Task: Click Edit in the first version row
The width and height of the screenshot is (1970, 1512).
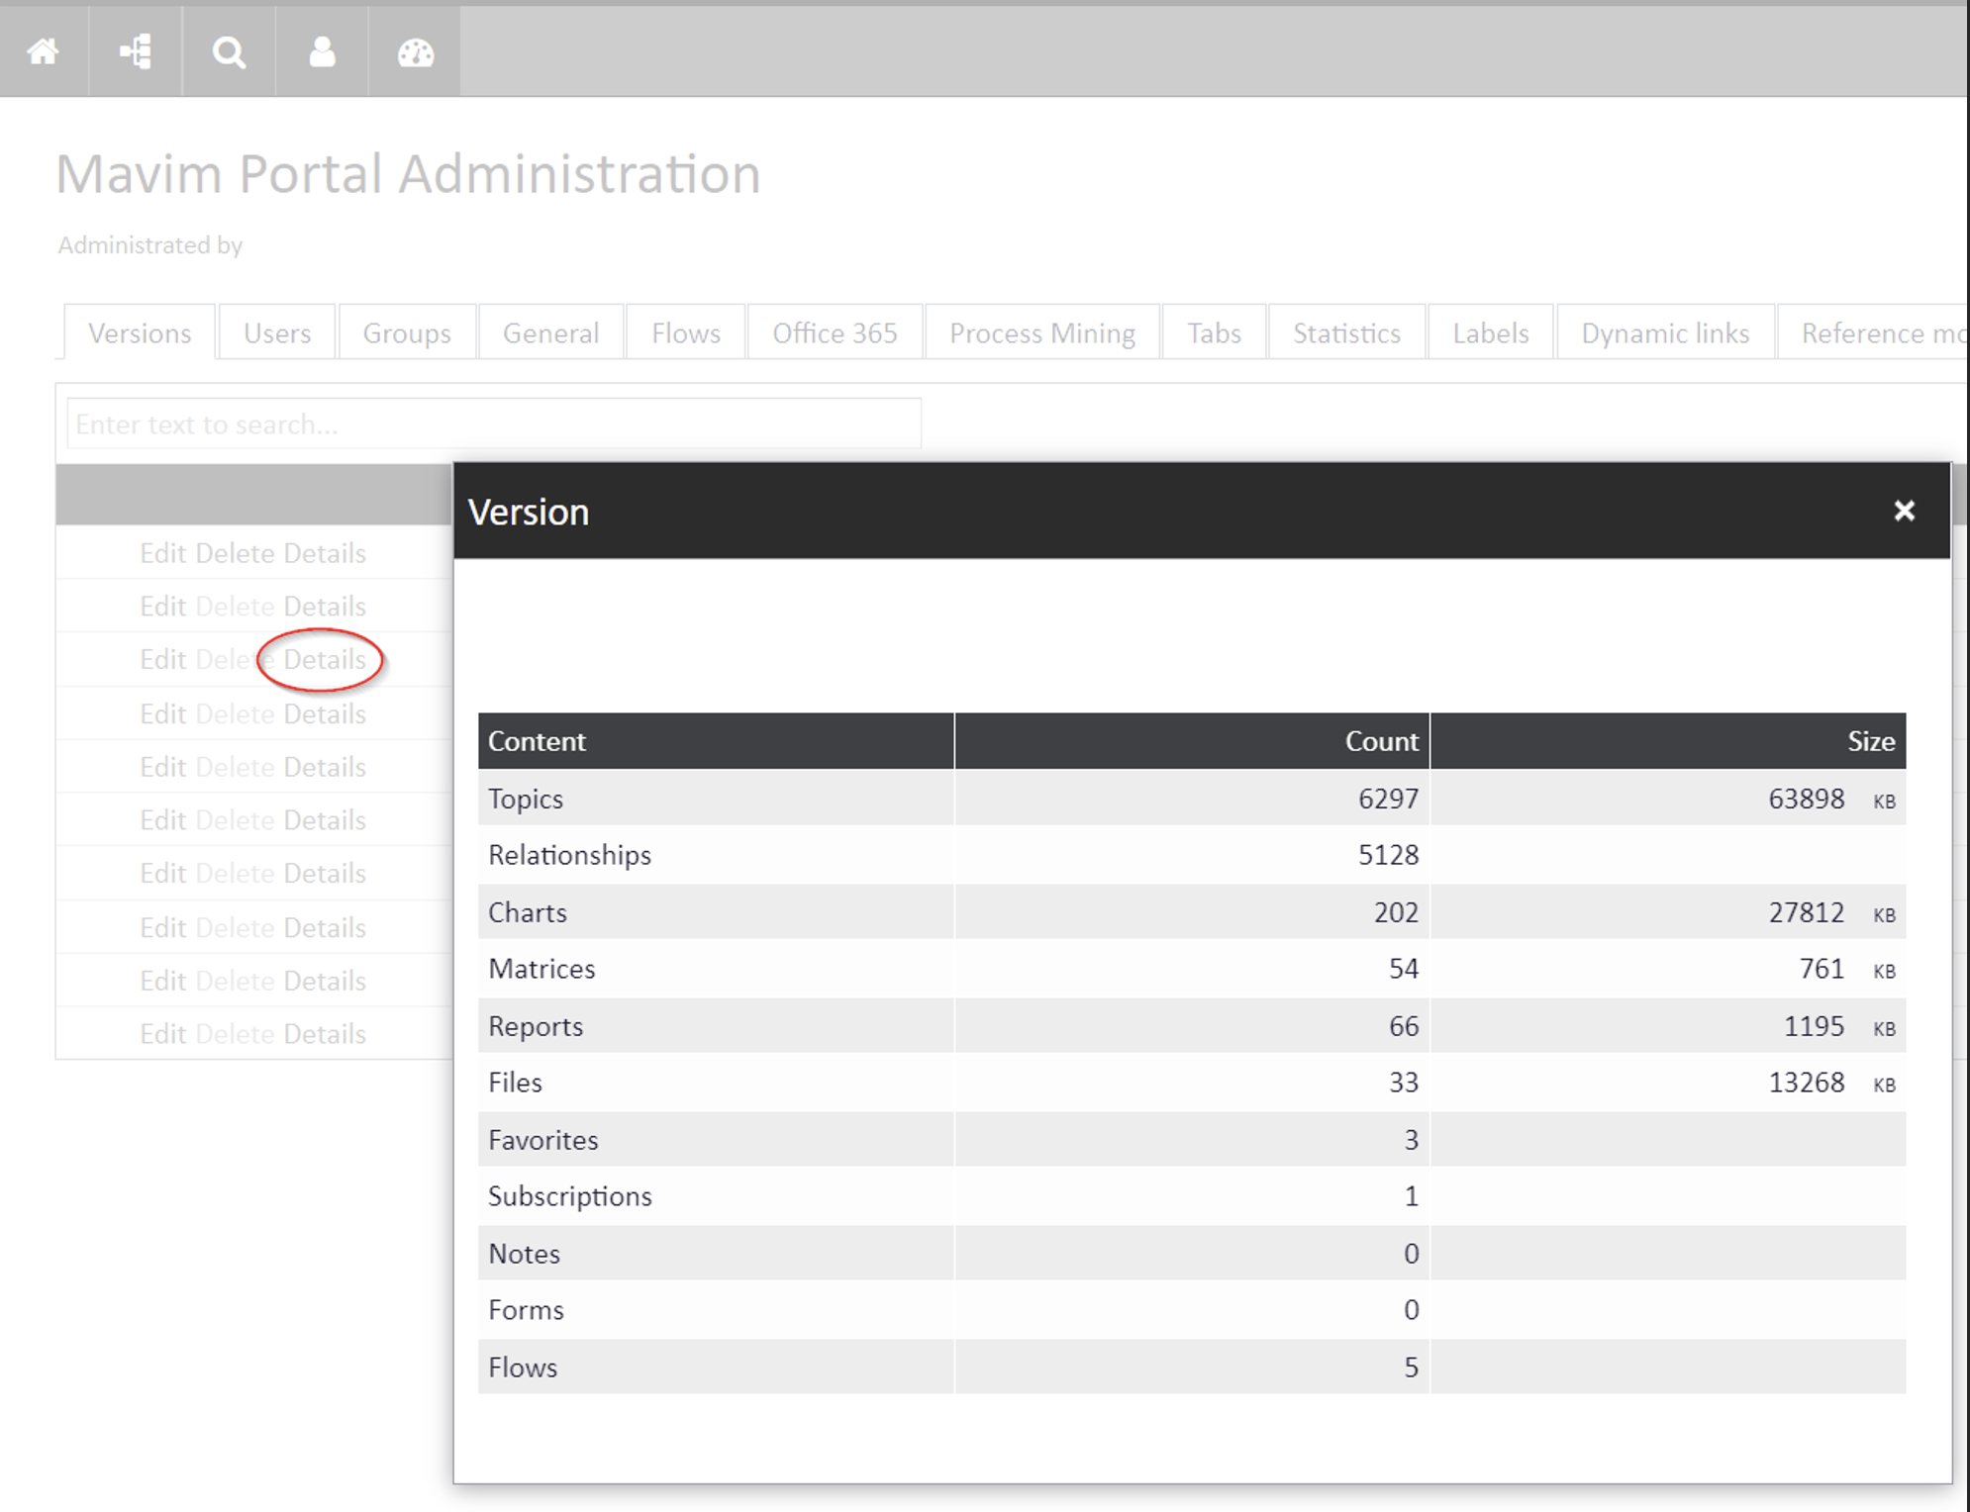Action: [x=162, y=553]
